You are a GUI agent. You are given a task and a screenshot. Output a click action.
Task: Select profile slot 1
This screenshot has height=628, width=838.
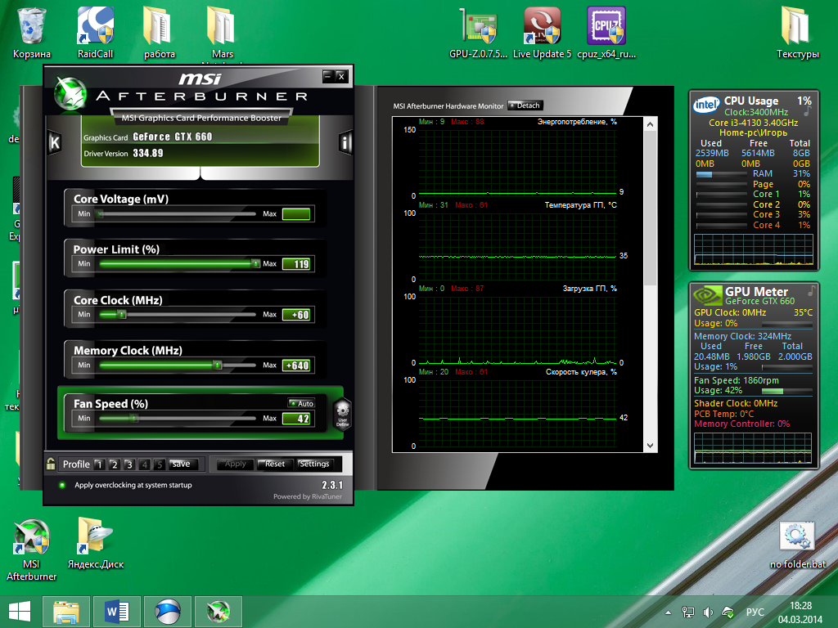point(99,464)
